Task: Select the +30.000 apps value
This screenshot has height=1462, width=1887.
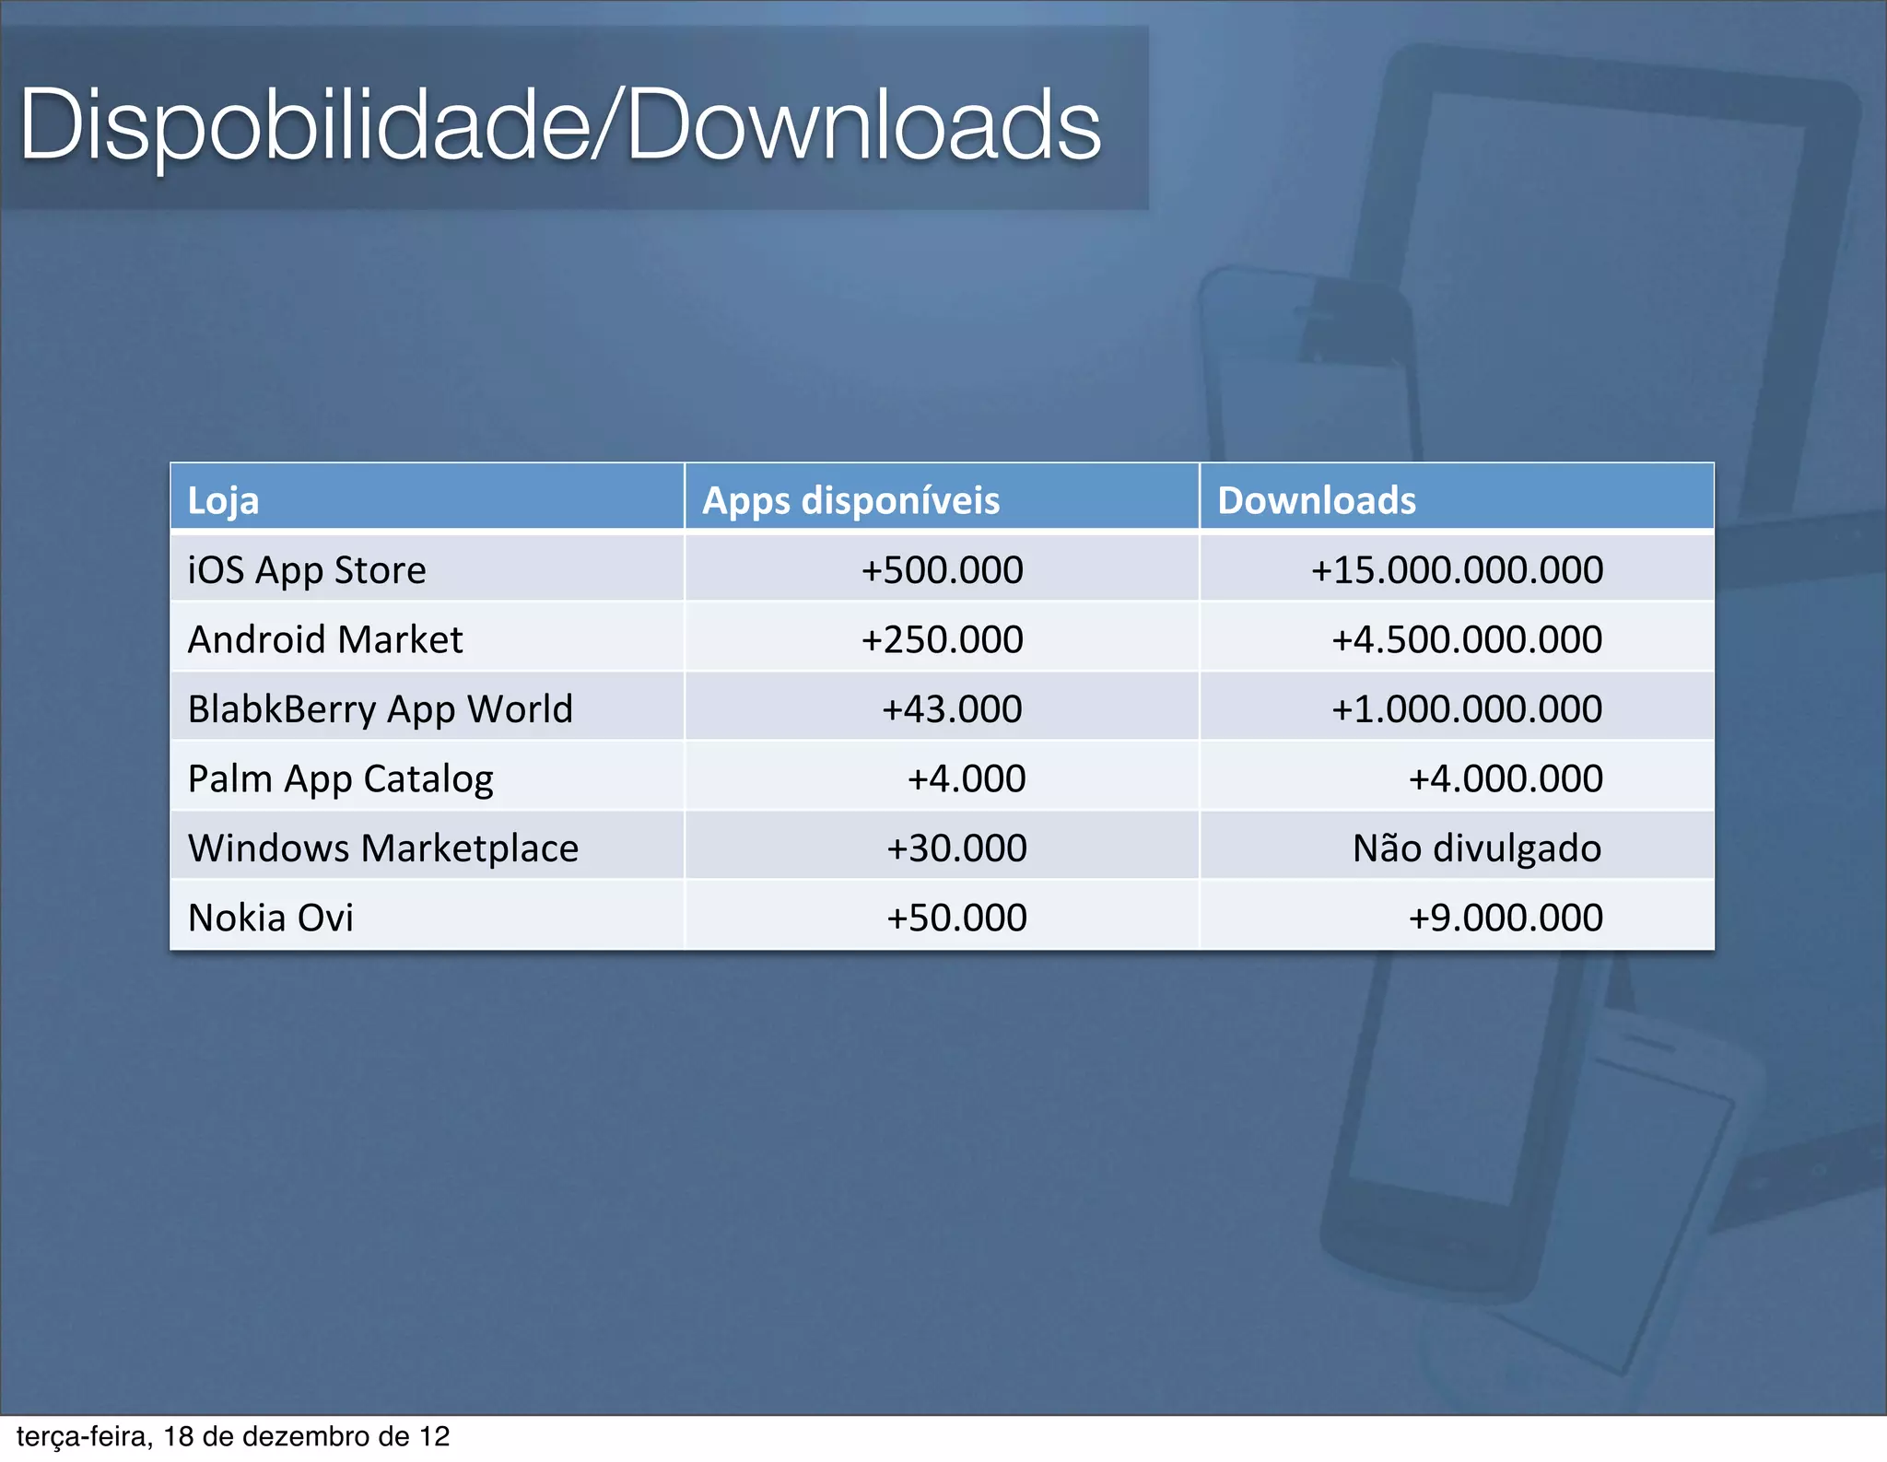Action: pos(956,848)
